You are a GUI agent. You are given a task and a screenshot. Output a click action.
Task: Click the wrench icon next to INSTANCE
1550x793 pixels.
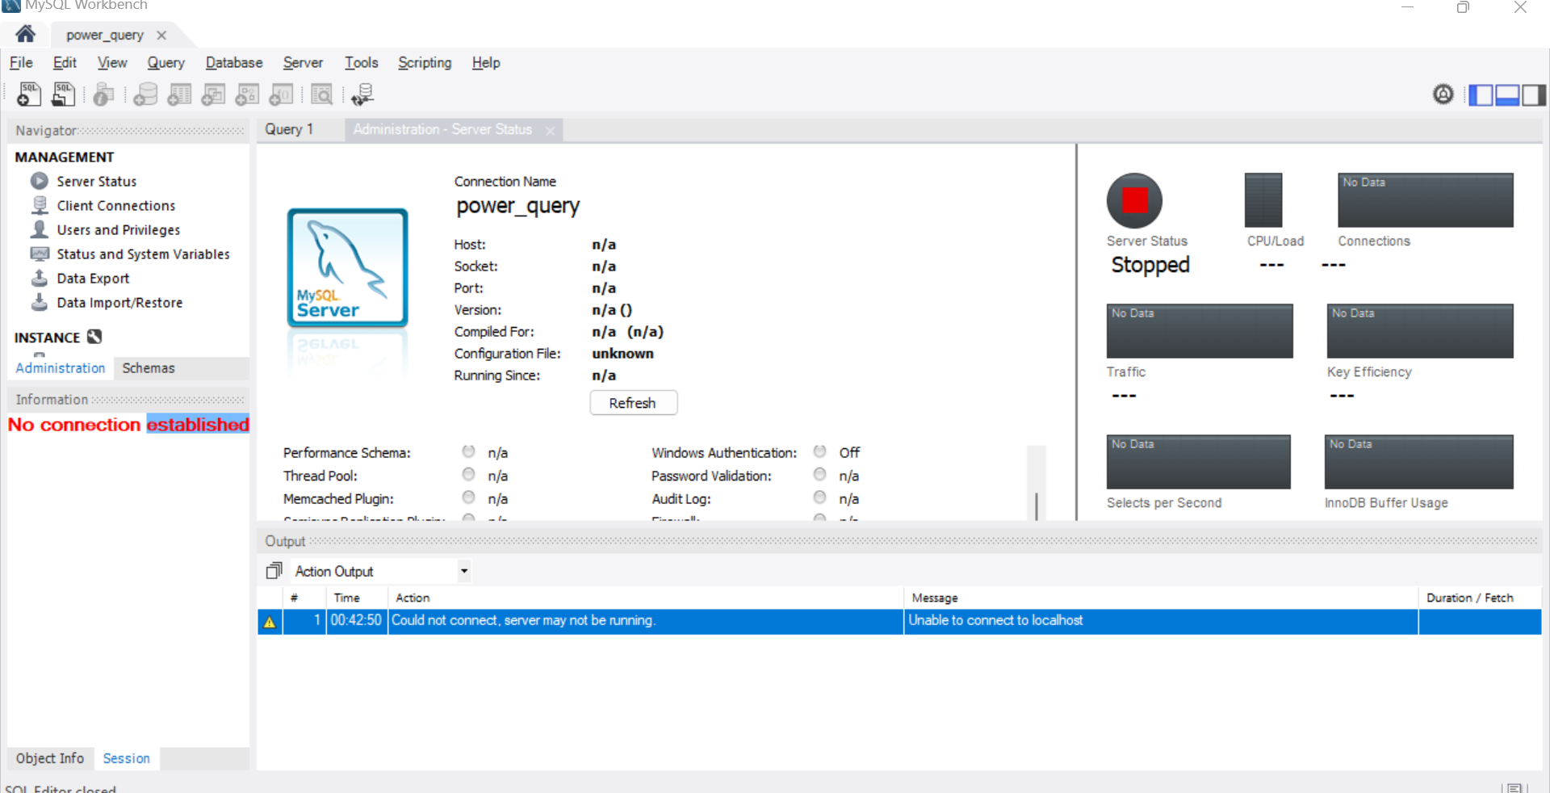point(94,337)
